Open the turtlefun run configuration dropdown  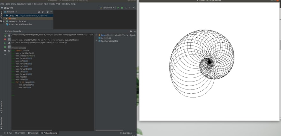[107, 8]
